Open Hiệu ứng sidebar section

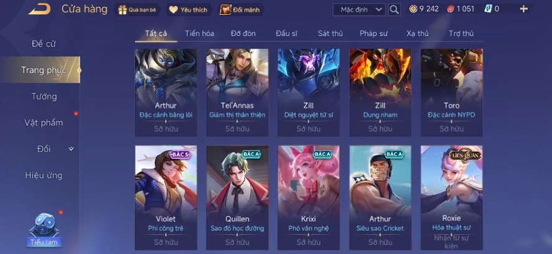click(44, 175)
